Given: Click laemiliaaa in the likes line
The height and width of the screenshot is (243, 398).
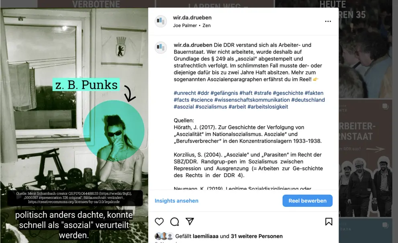Looking at the screenshot, I should (x=205, y=236).
